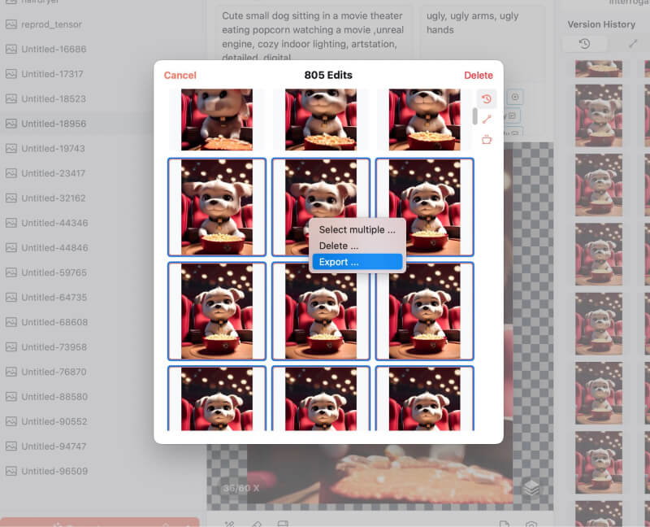The image size is (650, 527).
Task: Choose Export ... from the context menu
Action: click(x=357, y=262)
